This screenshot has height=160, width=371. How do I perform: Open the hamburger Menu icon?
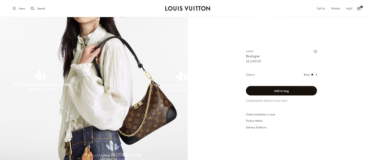coord(14,9)
